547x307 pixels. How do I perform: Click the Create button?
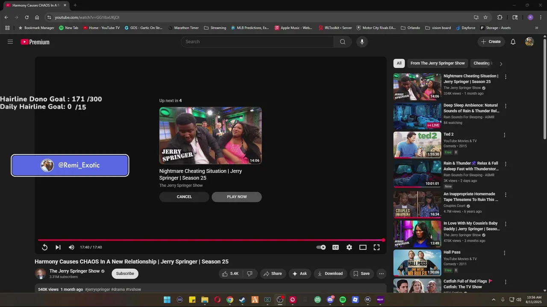pyautogui.click(x=491, y=42)
